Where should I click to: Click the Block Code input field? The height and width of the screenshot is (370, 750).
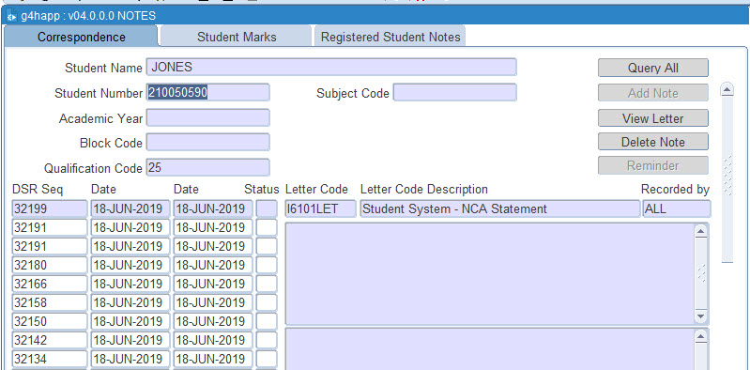[x=208, y=142]
